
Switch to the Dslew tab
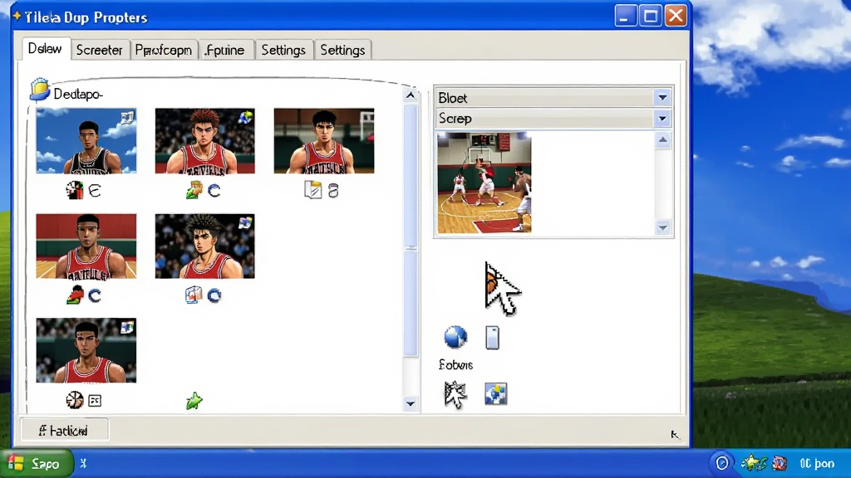(x=46, y=49)
